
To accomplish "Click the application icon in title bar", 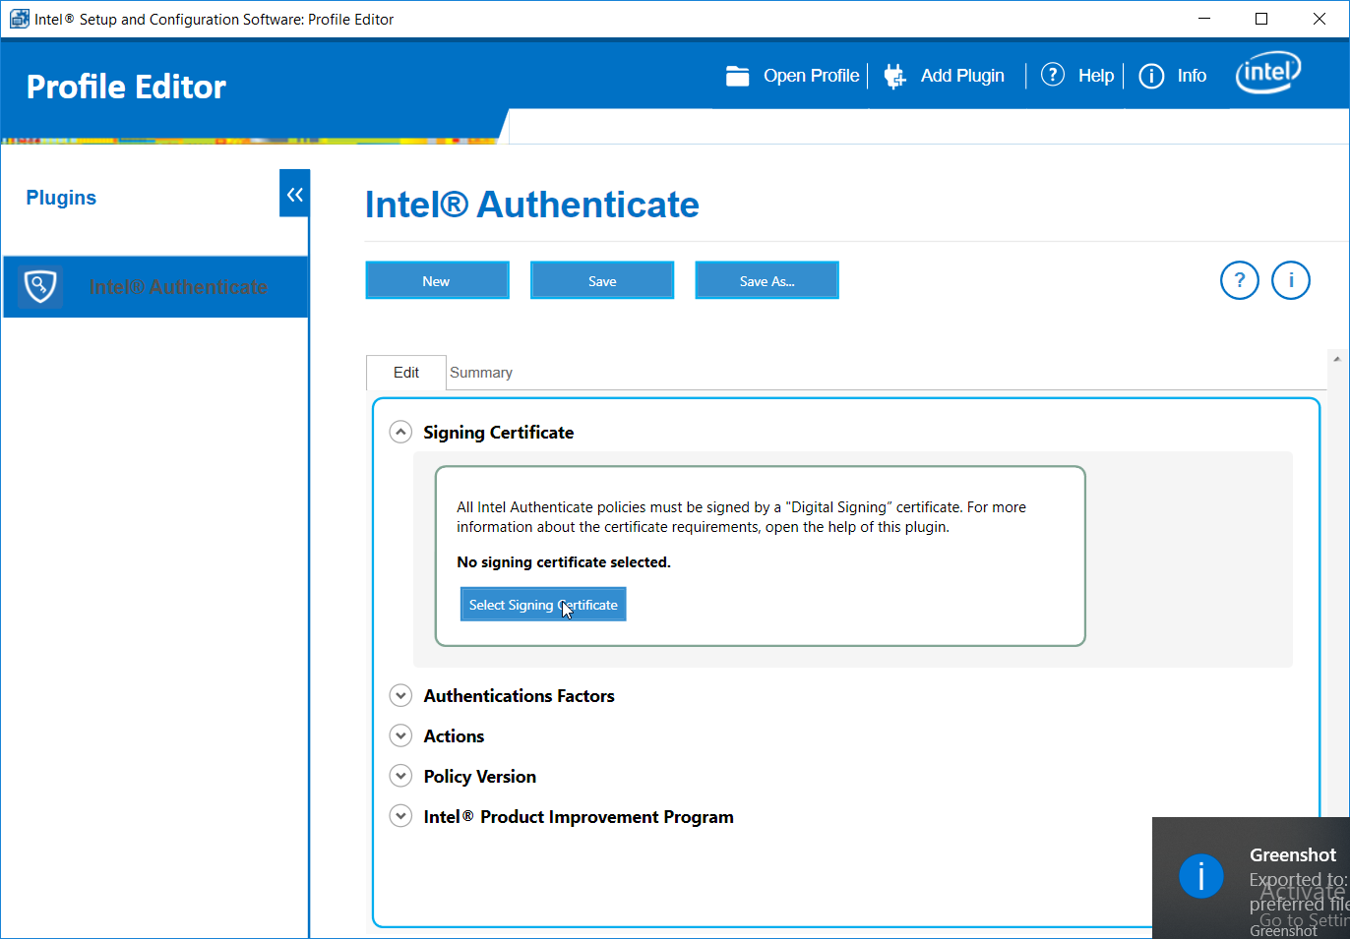I will [19, 19].
